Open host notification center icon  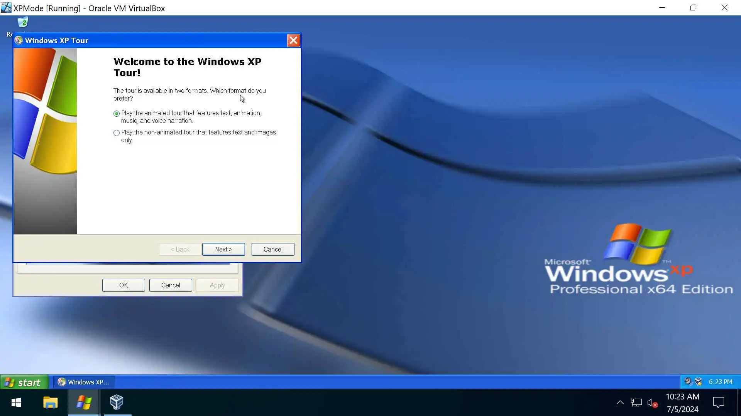[718, 403]
